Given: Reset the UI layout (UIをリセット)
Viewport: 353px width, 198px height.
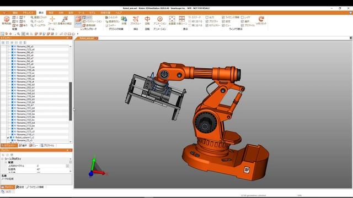Looking at the screenshot, I should tap(261, 20).
